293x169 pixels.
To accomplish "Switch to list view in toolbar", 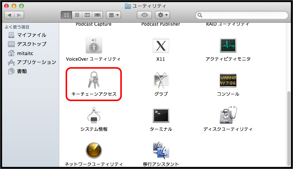I will click(x=77, y=15).
